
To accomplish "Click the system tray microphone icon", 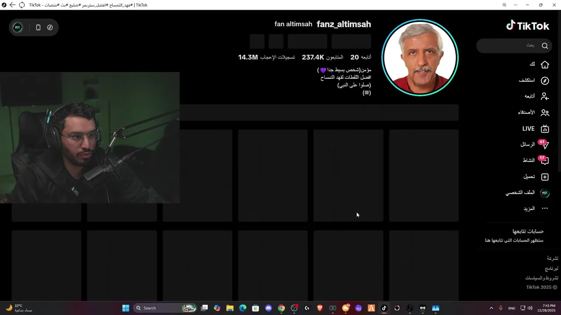I will [501, 308].
